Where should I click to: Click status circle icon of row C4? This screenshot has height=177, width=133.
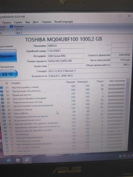click(x=6, y=138)
